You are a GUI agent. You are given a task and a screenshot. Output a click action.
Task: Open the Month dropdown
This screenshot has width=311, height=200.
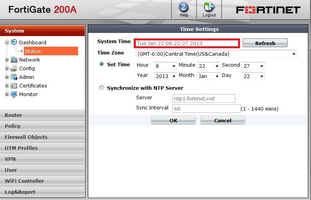point(209,76)
